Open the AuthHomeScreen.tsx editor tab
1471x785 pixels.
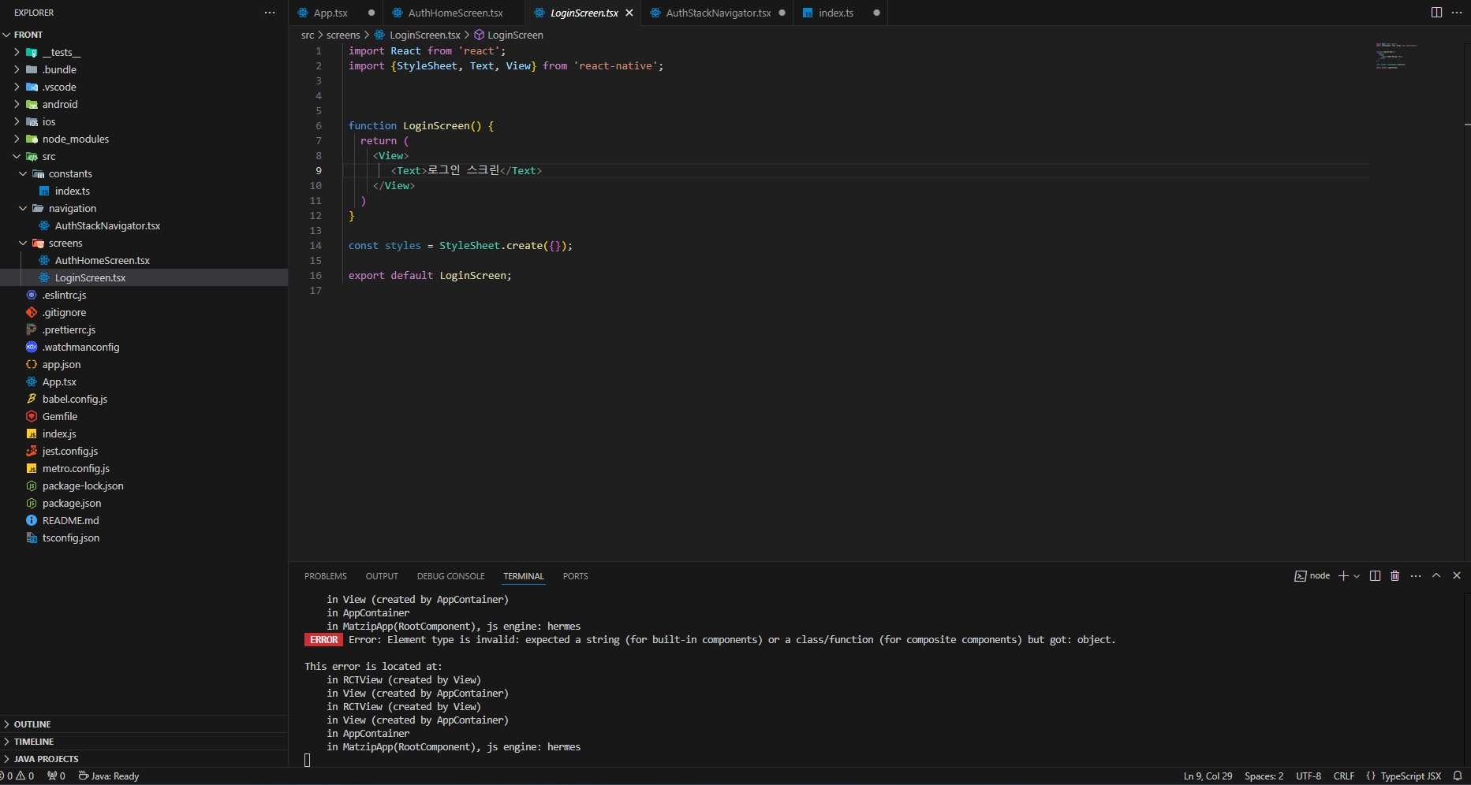coord(455,13)
